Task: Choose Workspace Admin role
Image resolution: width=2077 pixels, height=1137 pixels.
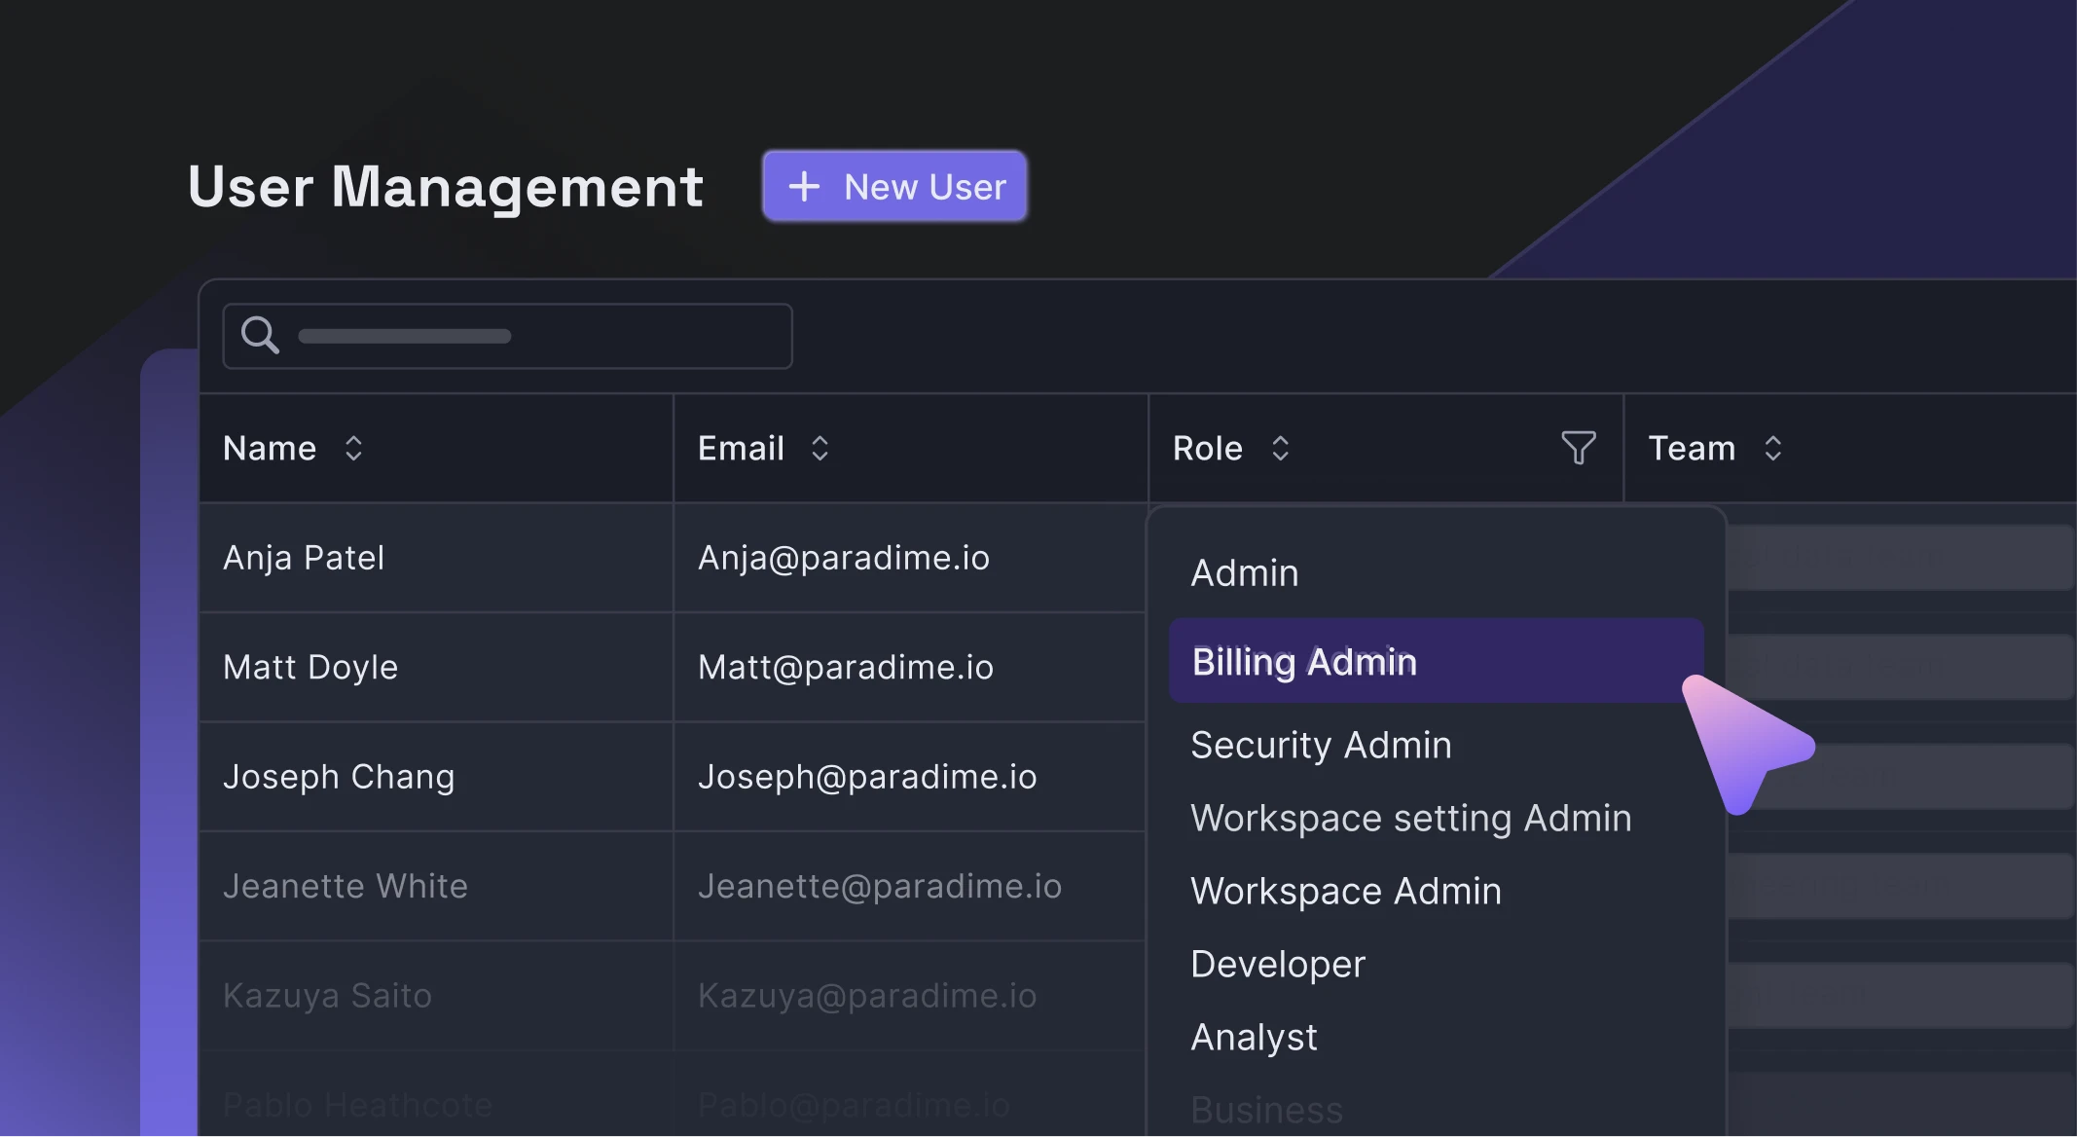Action: (1345, 891)
